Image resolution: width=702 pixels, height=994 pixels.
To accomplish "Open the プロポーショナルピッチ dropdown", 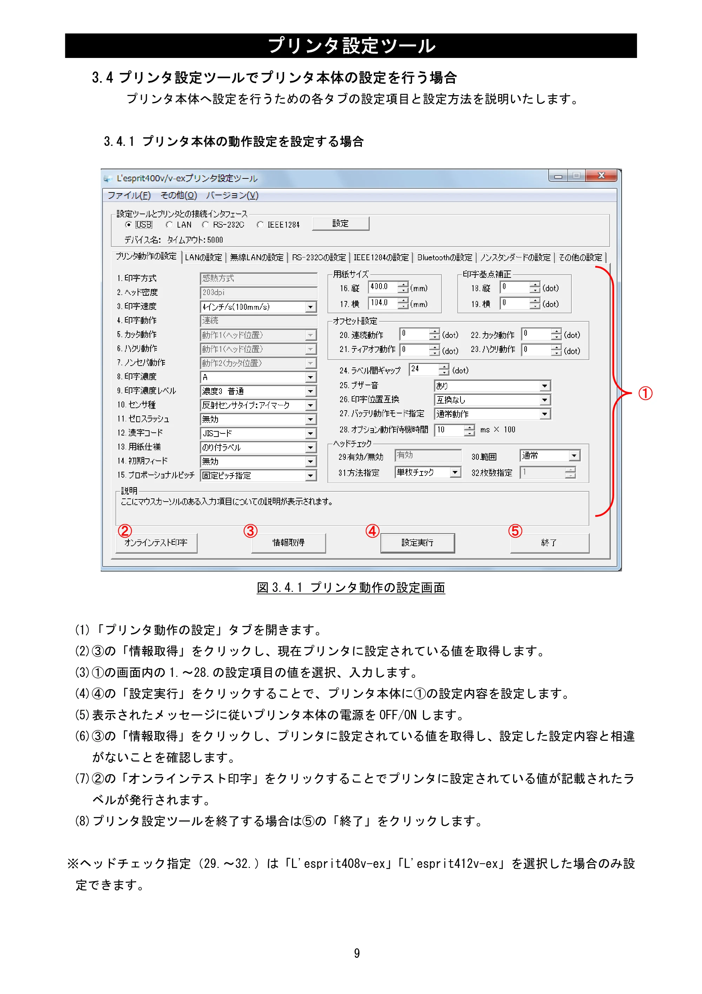I will click(259, 476).
